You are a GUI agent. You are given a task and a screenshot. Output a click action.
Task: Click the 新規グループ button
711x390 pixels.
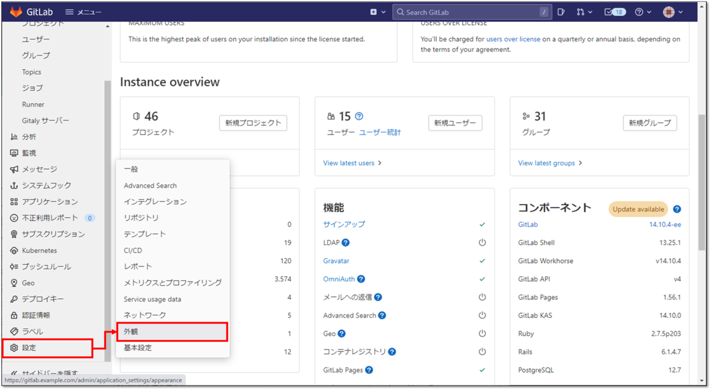tap(650, 123)
